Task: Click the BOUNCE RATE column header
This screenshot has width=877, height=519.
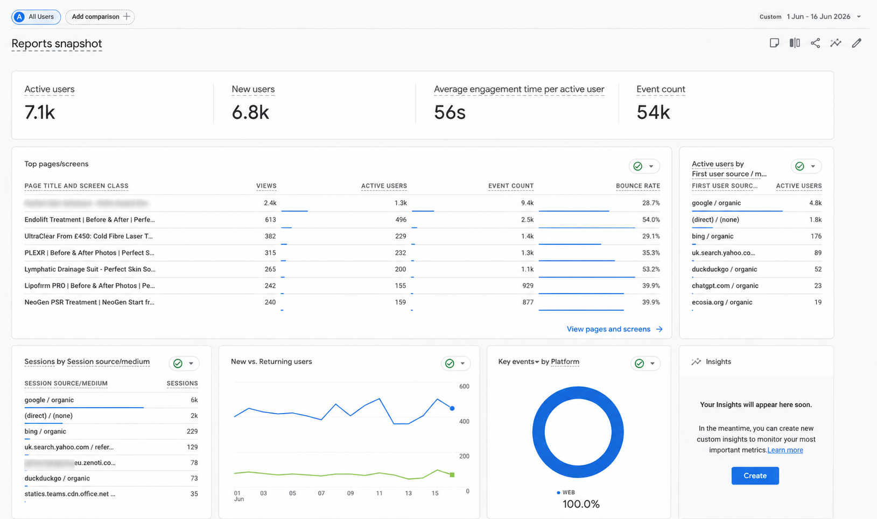Action: point(638,186)
